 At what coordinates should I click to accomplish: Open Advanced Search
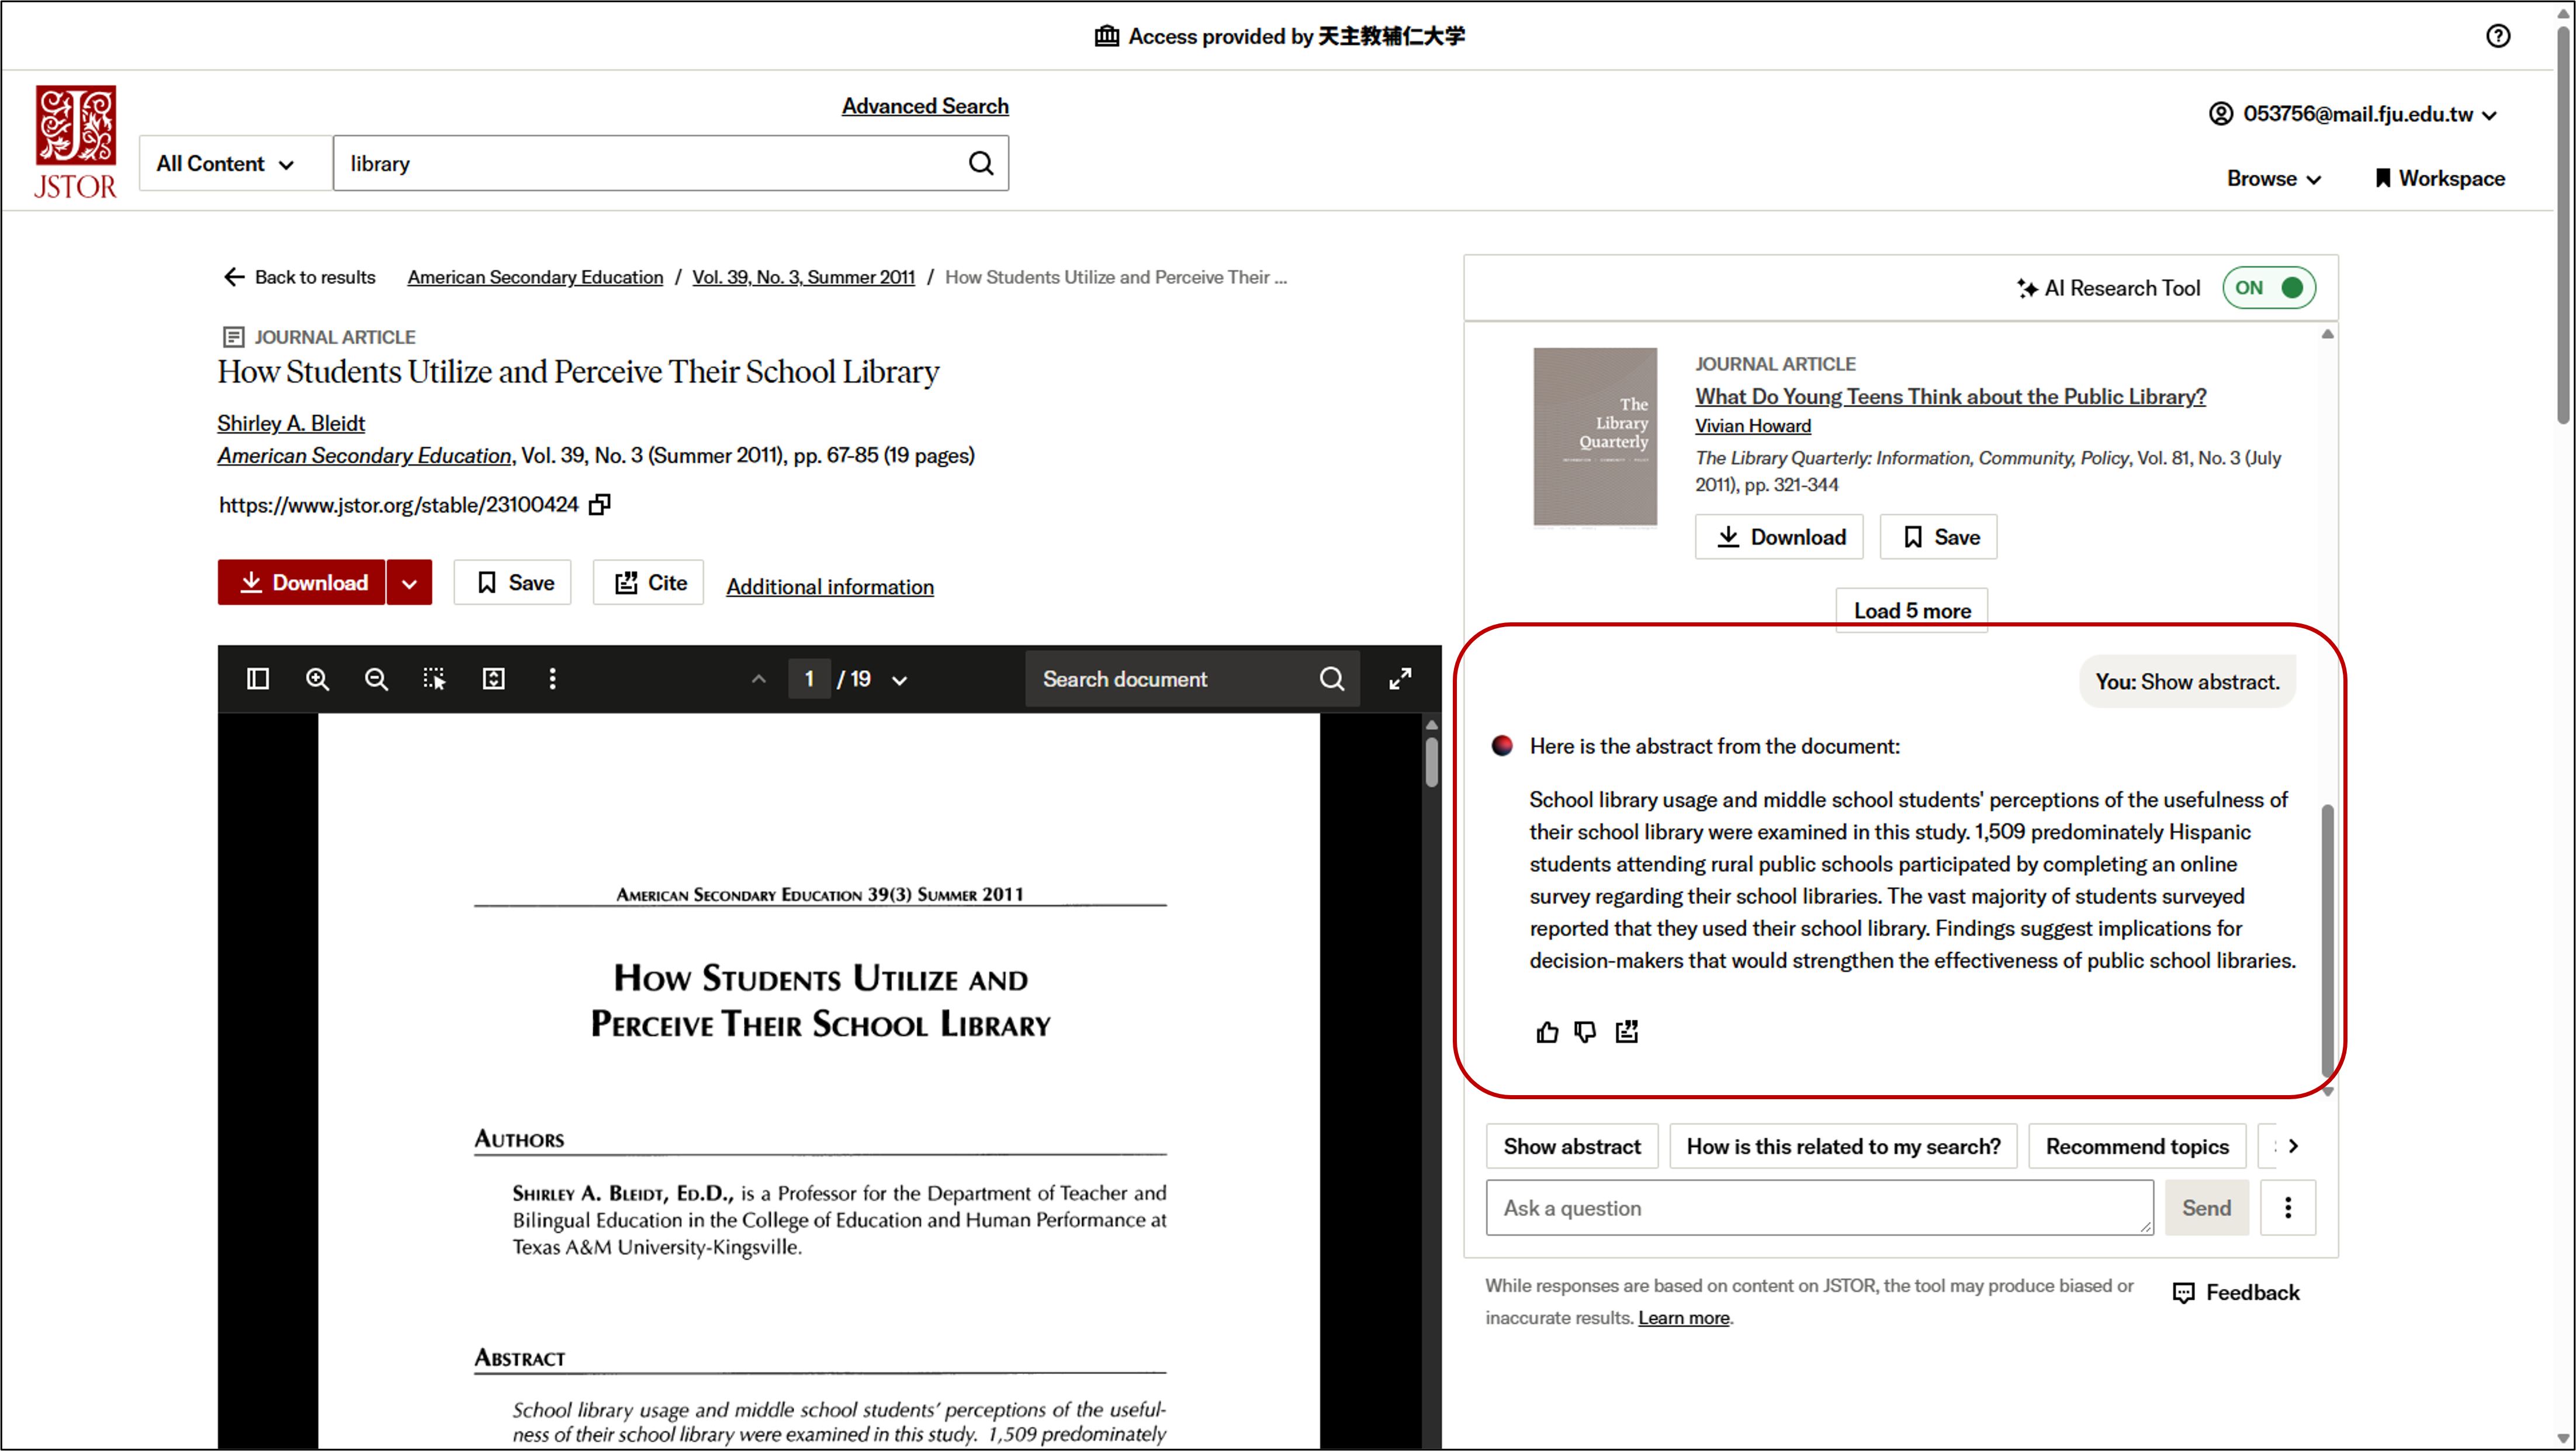tap(925, 106)
